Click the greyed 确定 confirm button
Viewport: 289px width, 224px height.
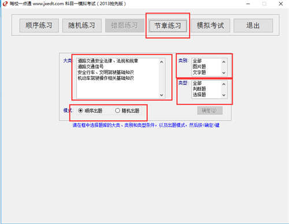click(210, 111)
